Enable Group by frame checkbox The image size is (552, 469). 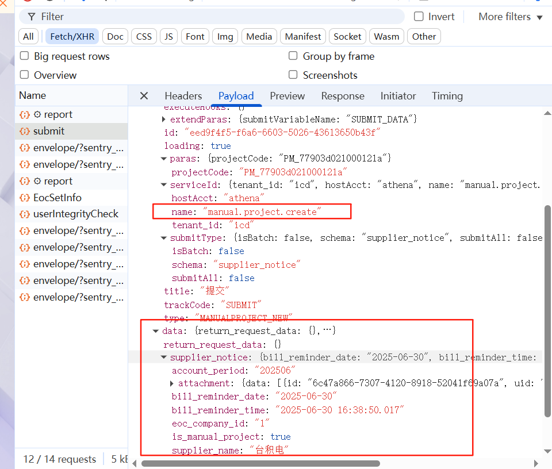tap(293, 56)
